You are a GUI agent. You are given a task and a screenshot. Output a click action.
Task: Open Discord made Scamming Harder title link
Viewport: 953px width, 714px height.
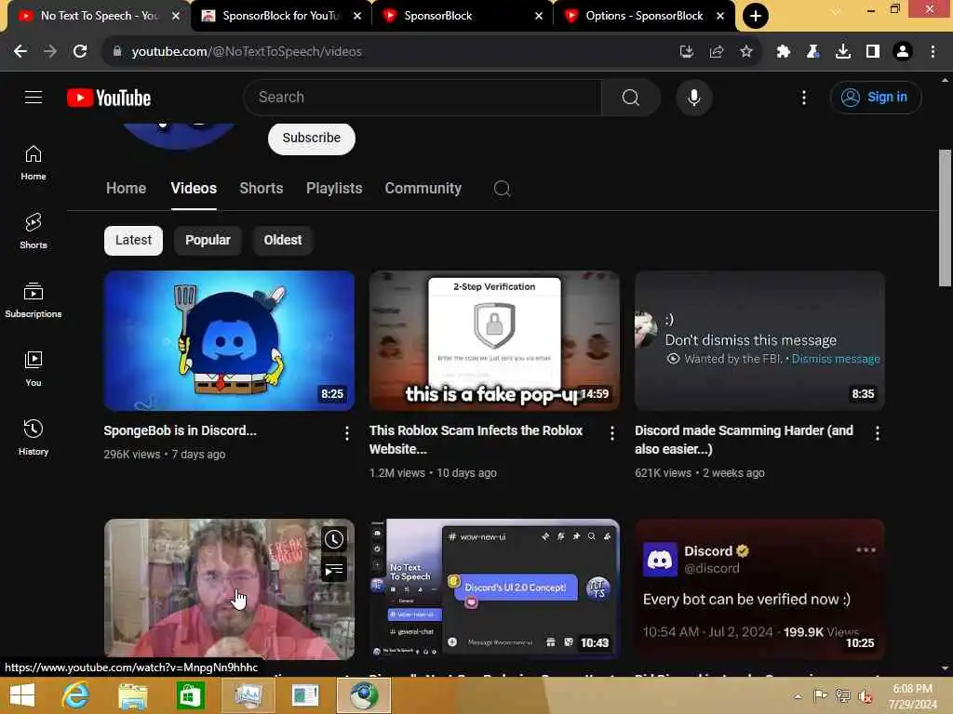744,440
